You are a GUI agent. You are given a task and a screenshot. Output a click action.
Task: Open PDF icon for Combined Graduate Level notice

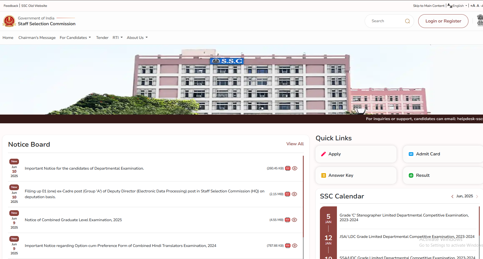pyautogui.click(x=287, y=220)
